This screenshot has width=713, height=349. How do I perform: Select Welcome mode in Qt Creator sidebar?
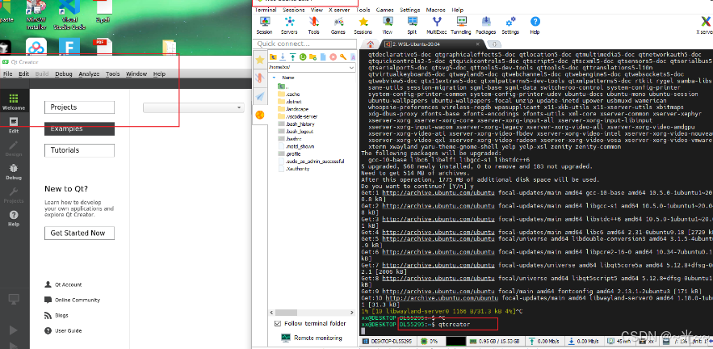pyautogui.click(x=14, y=102)
